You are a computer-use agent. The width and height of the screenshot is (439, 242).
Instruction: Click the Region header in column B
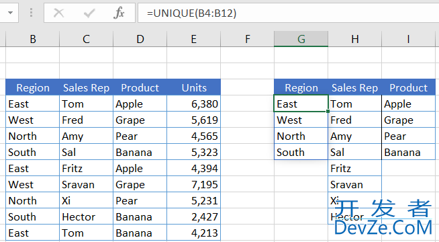pyautogui.click(x=32, y=87)
